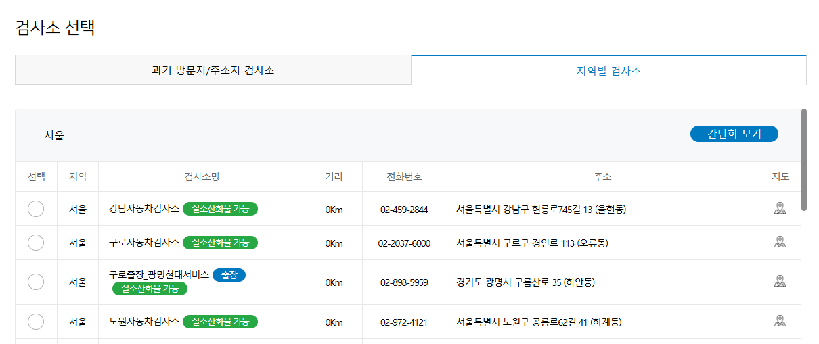Click 질소산화물 가능 badge under 구로출장_광명현대서비스
The width and height of the screenshot is (819, 344).
(150, 289)
